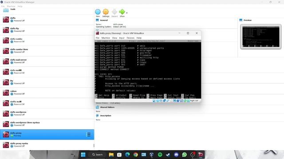
Task: Maximize the daffa proxy VM window
Action: [188, 33]
